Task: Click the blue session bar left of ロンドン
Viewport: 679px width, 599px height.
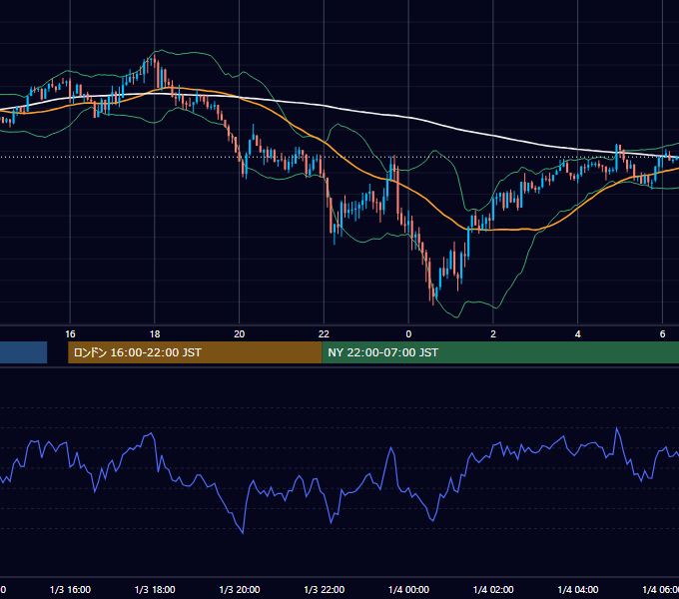Action: point(23,352)
